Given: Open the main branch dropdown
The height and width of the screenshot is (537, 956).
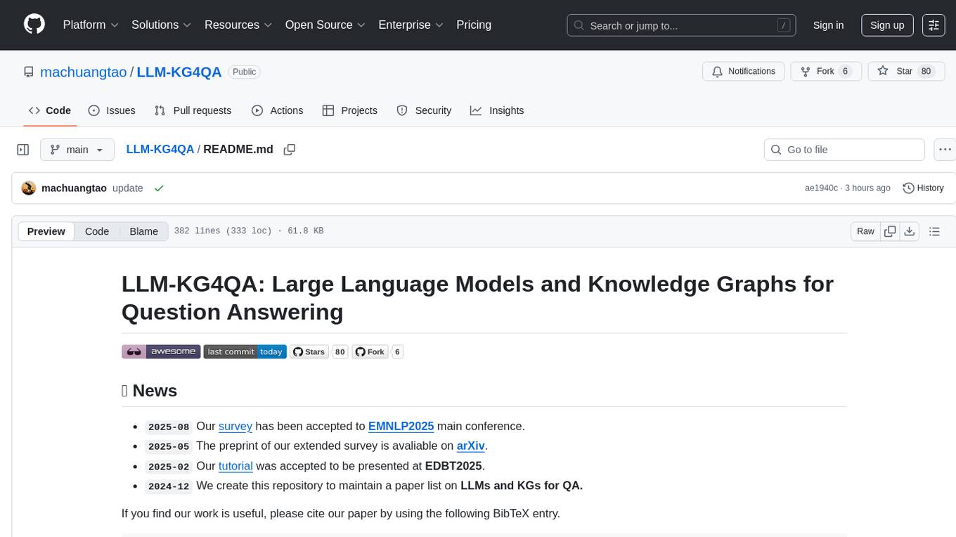Looking at the screenshot, I should [77, 150].
